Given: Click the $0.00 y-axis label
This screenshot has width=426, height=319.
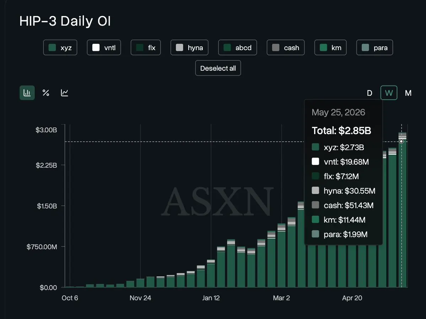Looking at the screenshot, I should [x=48, y=288].
